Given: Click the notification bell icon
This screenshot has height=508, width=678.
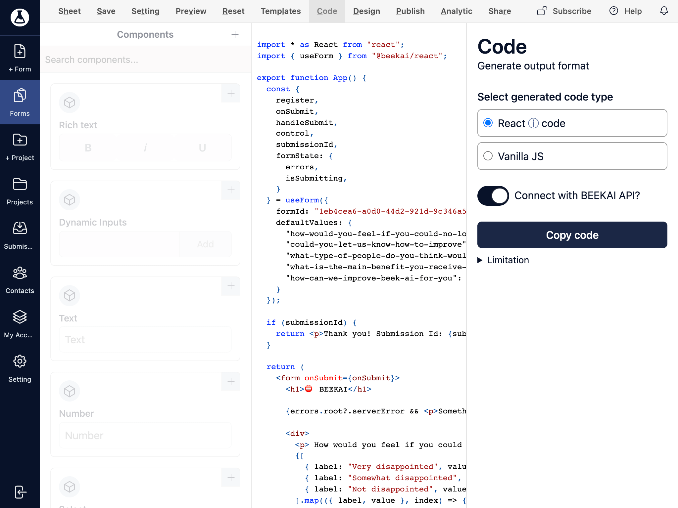Looking at the screenshot, I should [x=664, y=11].
